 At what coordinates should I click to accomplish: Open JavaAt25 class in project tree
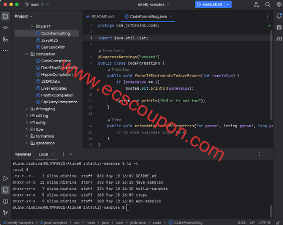point(47,40)
